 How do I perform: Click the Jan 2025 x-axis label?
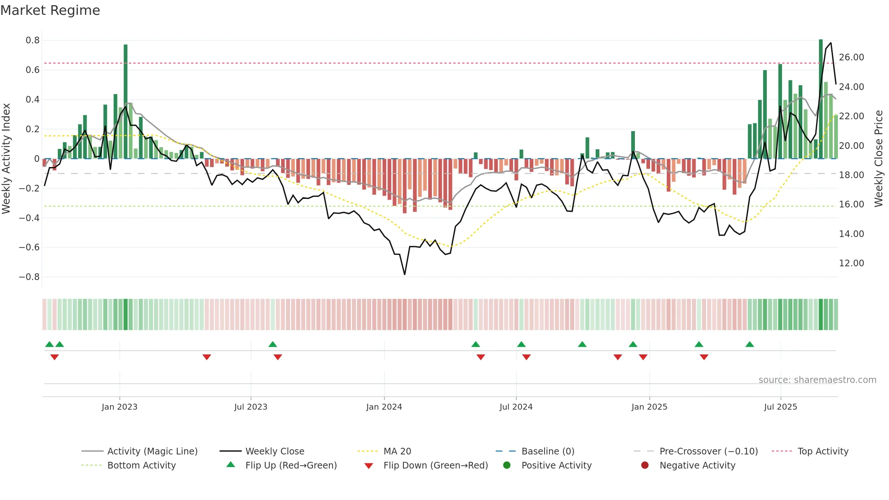[649, 407]
